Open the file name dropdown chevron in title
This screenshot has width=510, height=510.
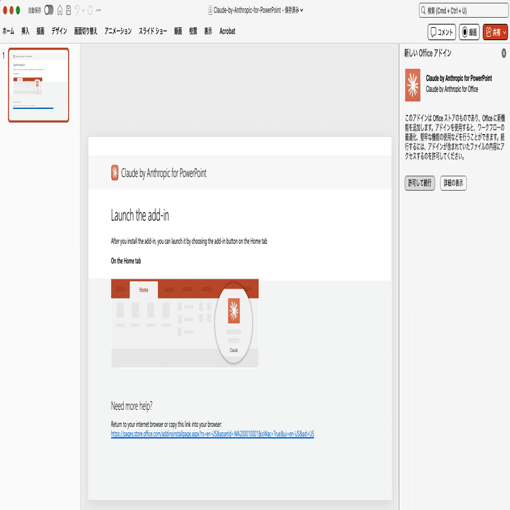click(x=302, y=10)
